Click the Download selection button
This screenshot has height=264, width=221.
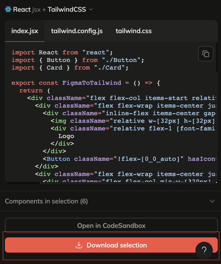pyautogui.click(x=111, y=245)
